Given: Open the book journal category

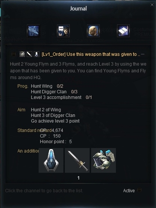Looking at the screenshot, I should (123, 31).
